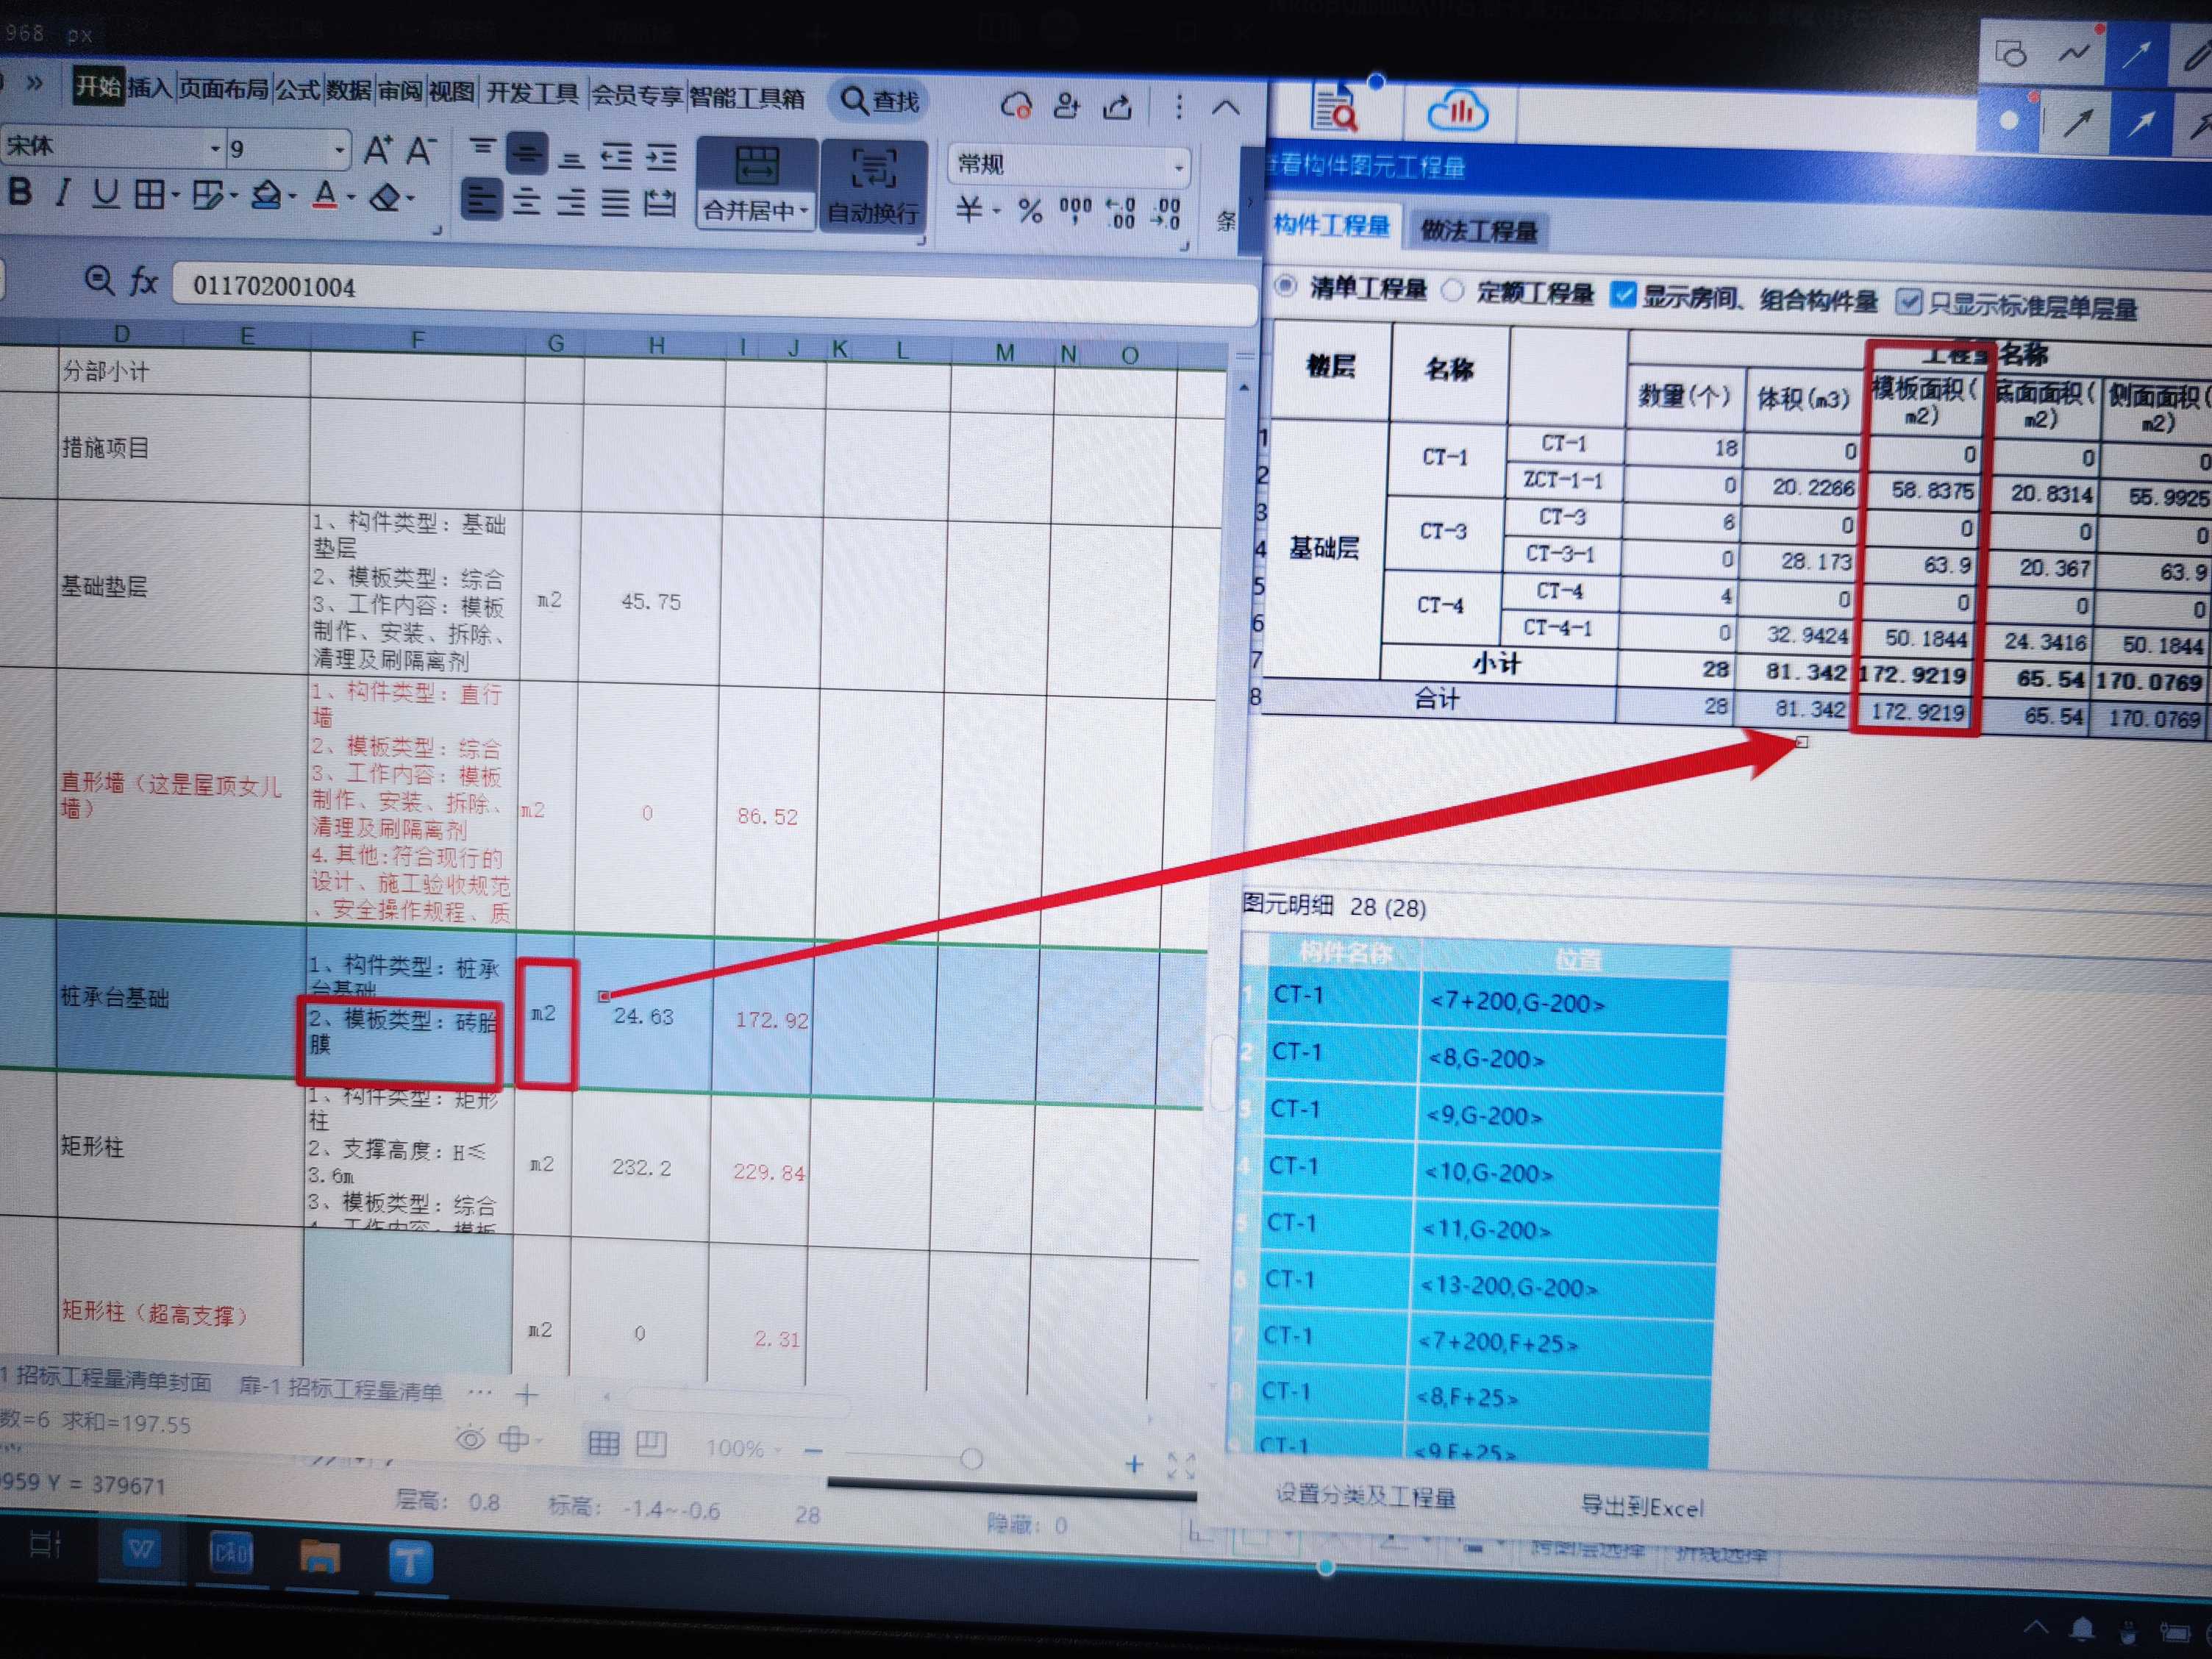2212x1659 pixels.
Task: Open the 页面布局 ribbon tab
Action: coord(223,89)
